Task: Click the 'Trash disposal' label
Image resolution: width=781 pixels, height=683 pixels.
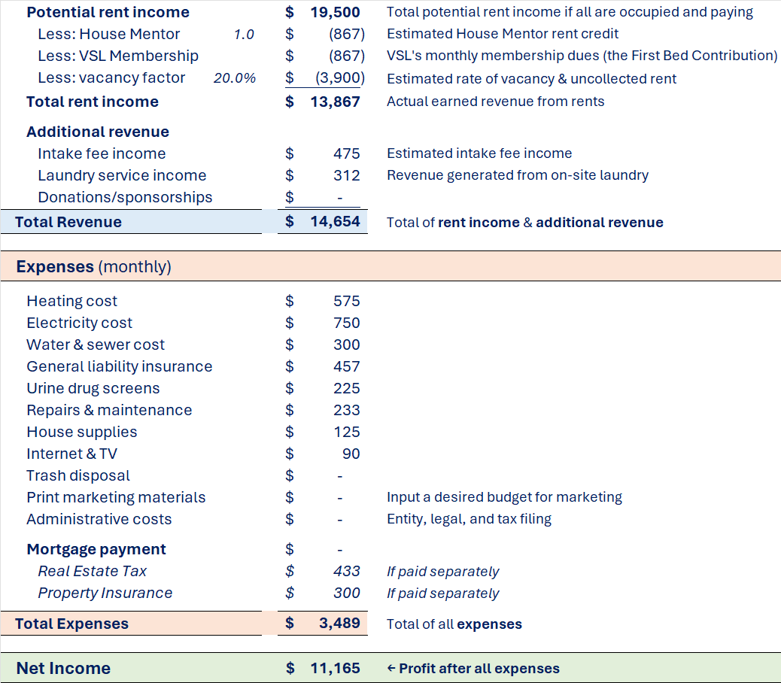Action: click(x=78, y=475)
